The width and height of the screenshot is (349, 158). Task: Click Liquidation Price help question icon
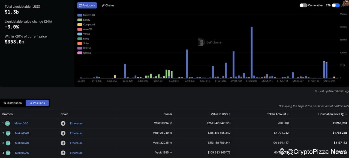point(343,114)
